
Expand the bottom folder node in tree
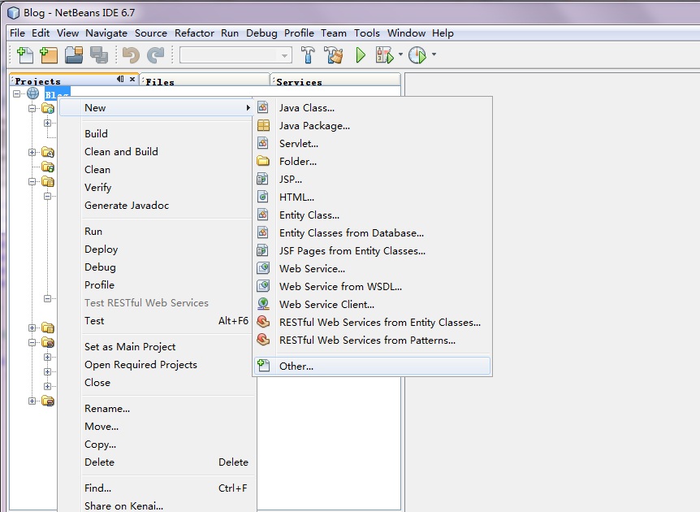pos(32,401)
